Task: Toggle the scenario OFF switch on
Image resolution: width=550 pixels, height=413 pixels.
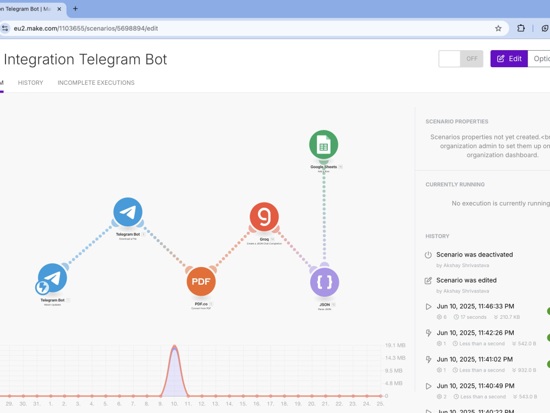Action: click(x=461, y=59)
